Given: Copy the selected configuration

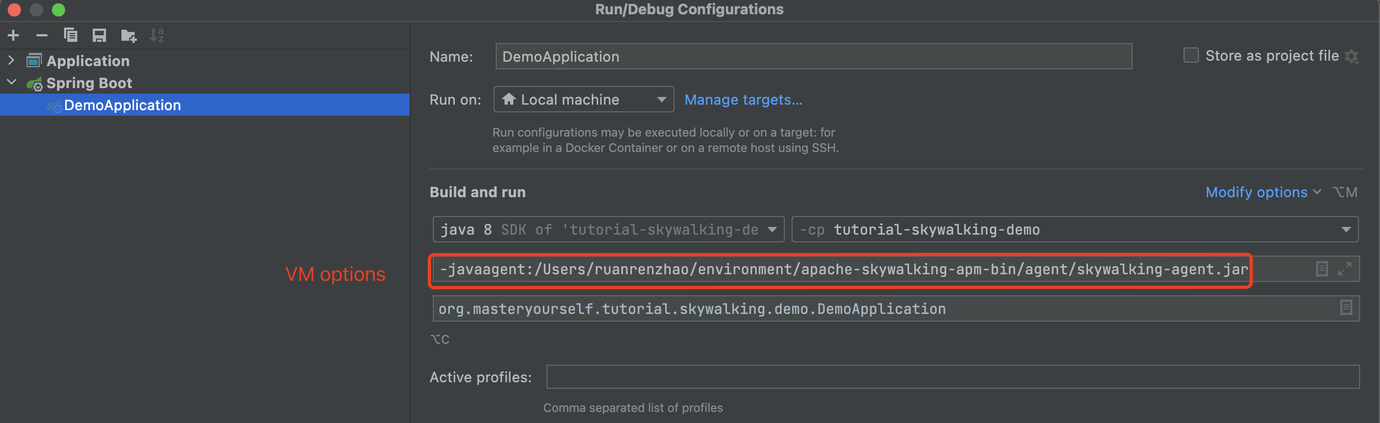Looking at the screenshot, I should tap(71, 36).
